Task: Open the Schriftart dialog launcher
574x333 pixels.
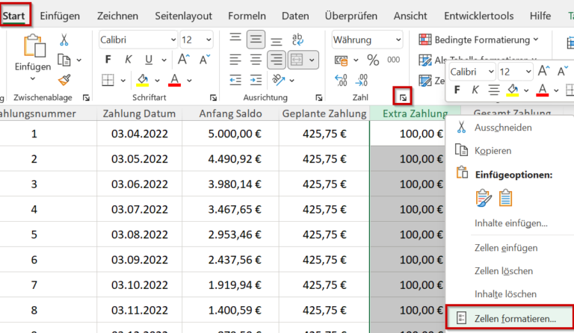Action: 213,98
